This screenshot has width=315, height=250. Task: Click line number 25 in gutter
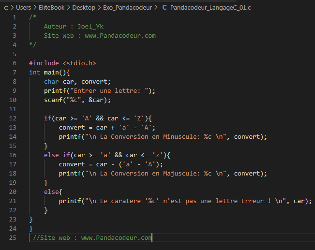pyautogui.click(x=13, y=238)
